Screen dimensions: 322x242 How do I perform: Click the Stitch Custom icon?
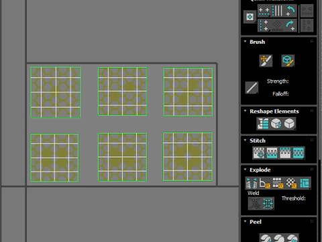tap(299, 153)
